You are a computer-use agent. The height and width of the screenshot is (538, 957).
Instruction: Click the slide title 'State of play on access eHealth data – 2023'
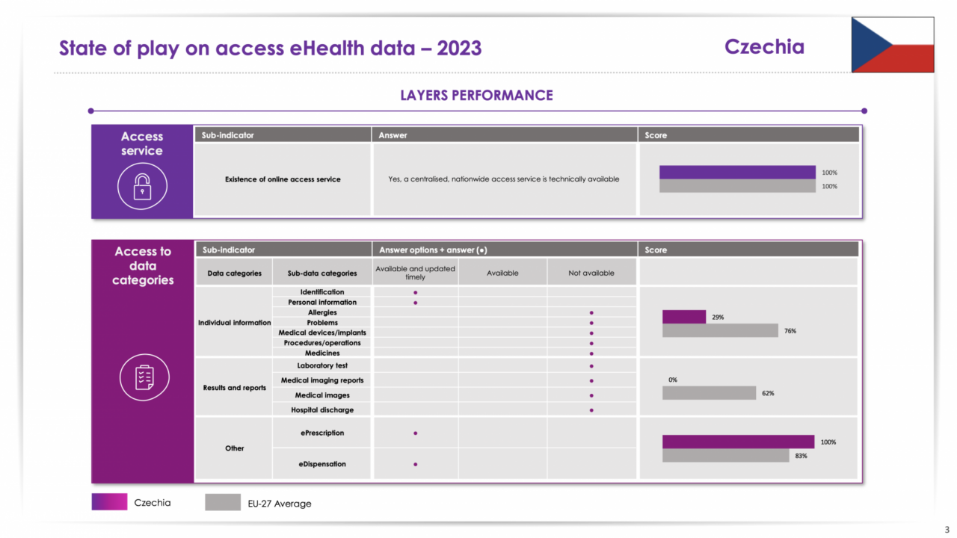pyautogui.click(x=271, y=49)
